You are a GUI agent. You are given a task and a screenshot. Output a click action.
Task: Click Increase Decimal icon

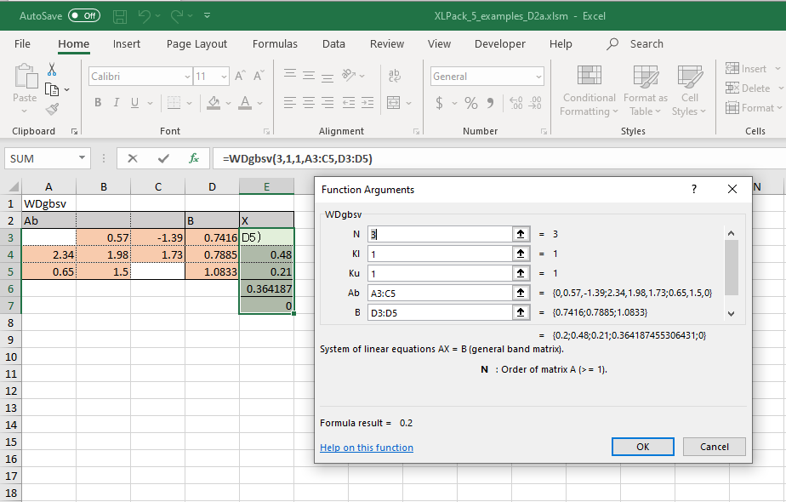click(x=515, y=103)
